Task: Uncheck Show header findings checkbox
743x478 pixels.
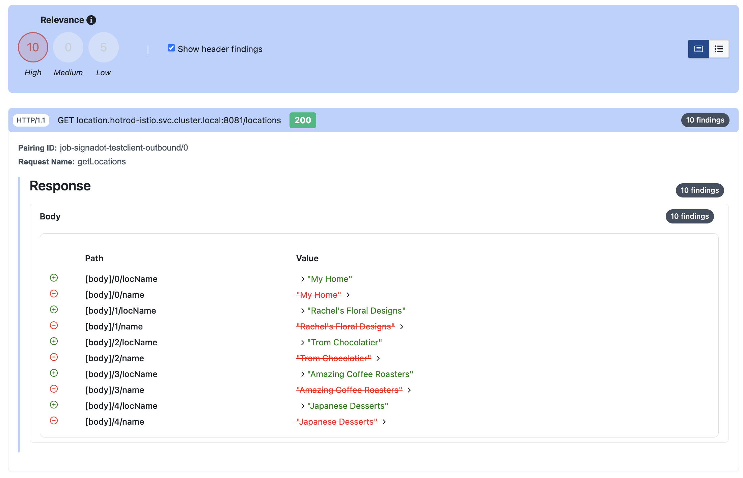Action: (171, 48)
